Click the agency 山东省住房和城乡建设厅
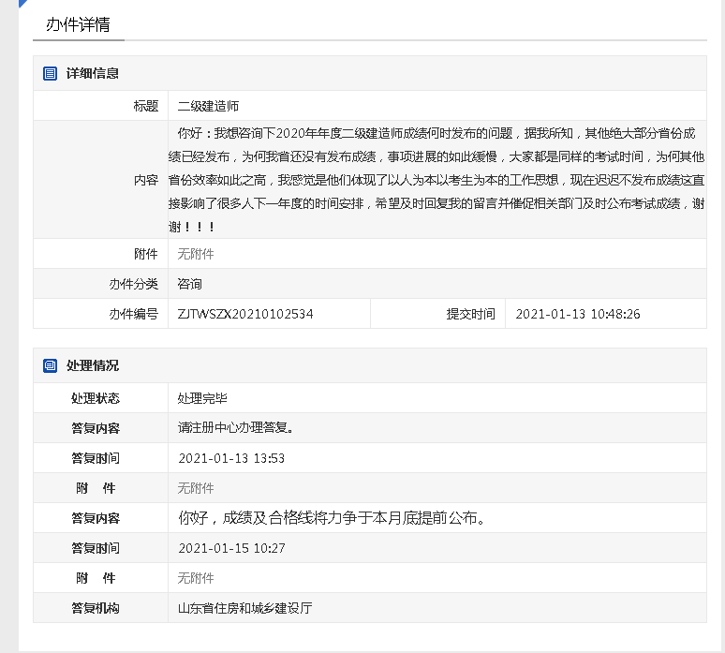 coord(244,608)
